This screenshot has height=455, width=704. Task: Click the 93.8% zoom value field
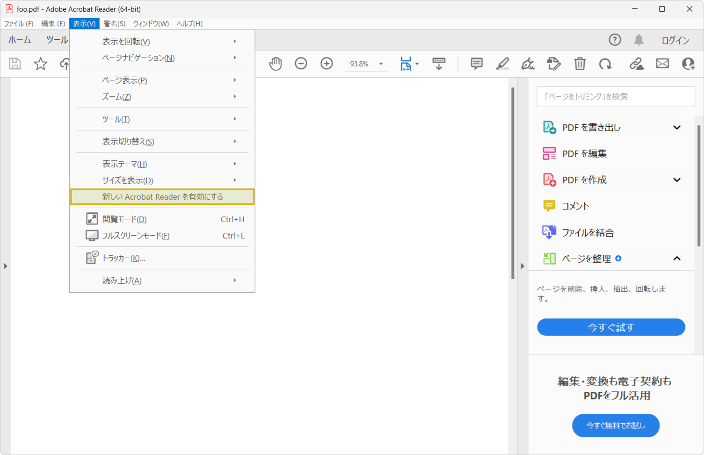(359, 64)
